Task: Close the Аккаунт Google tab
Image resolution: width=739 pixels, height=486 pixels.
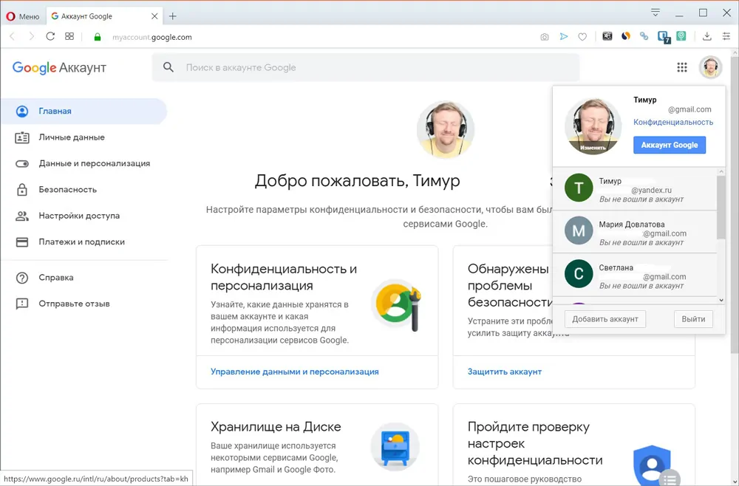Action: pos(154,16)
